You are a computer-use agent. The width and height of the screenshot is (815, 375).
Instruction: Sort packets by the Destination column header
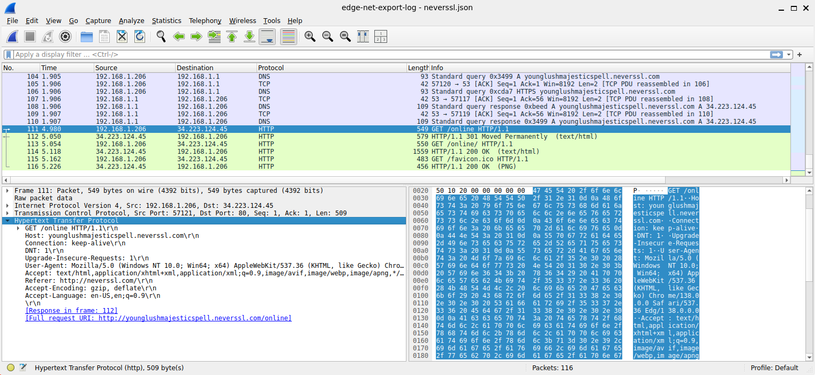pos(216,67)
